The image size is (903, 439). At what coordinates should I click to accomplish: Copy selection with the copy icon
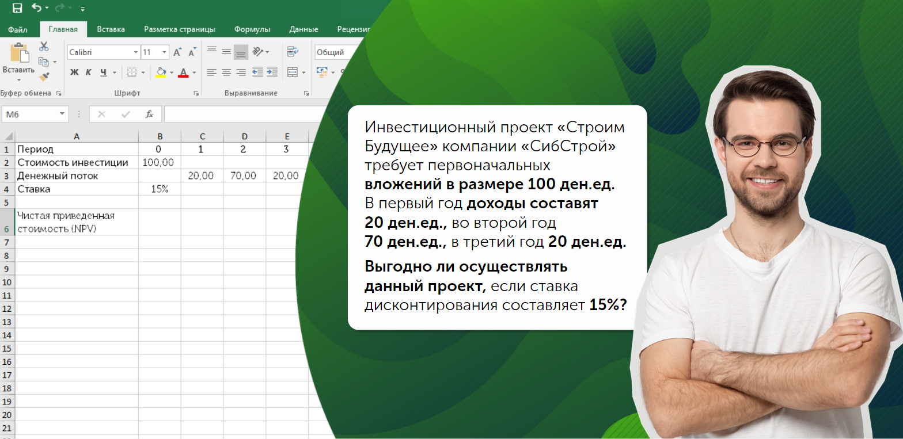point(43,62)
